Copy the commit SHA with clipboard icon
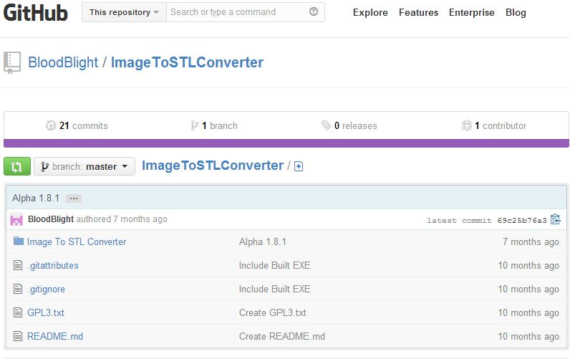Image resolution: width=570 pixels, height=359 pixels. tap(556, 219)
